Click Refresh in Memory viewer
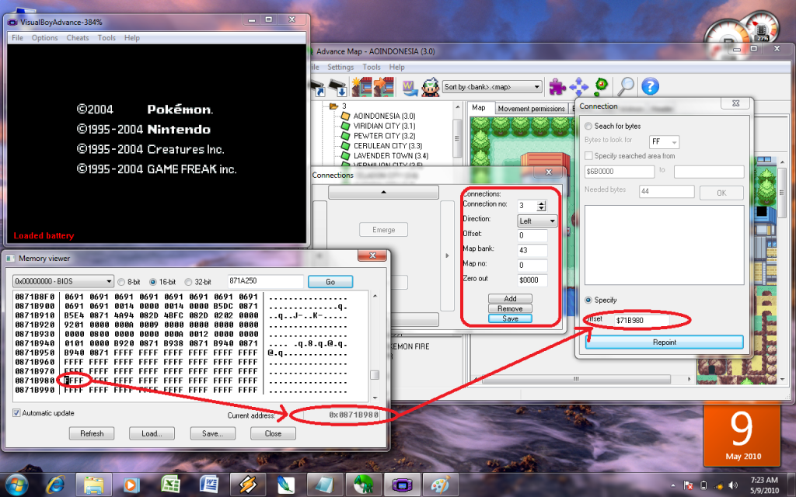Image resolution: width=796 pixels, height=497 pixels. [92, 433]
